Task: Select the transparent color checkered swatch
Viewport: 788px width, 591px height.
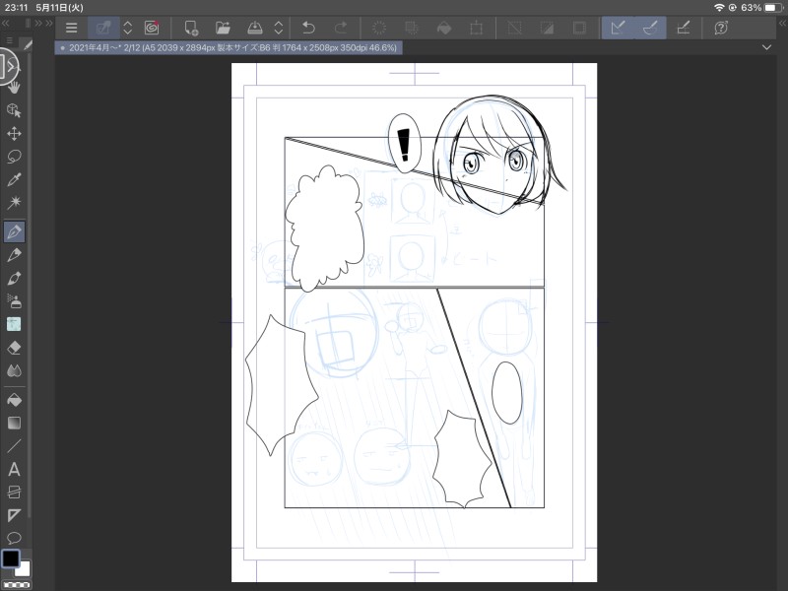Action: 16,585
